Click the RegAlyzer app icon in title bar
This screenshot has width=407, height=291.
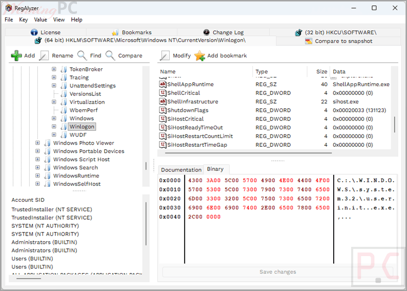click(x=9, y=8)
